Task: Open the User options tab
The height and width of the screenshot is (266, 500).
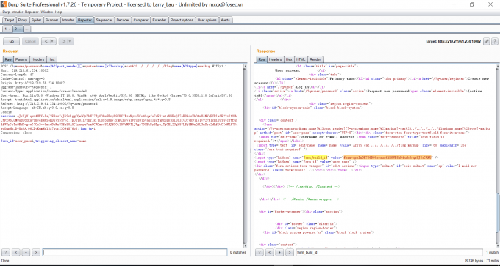Action: coord(207,20)
